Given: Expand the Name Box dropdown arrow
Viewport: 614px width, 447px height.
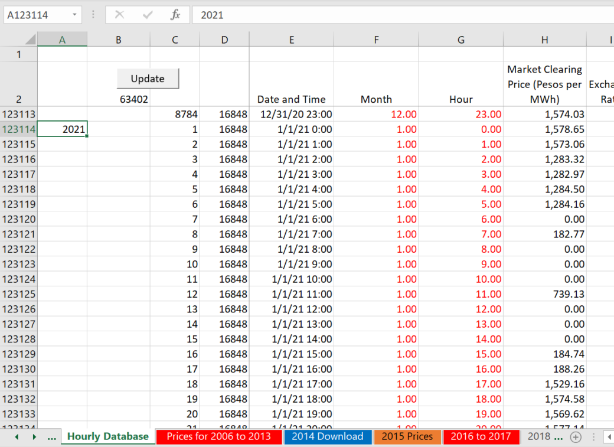Looking at the screenshot, I should tap(74, 15).
